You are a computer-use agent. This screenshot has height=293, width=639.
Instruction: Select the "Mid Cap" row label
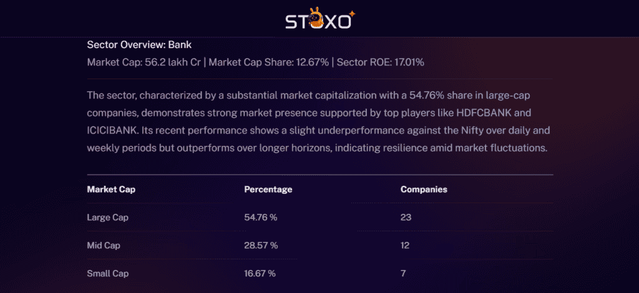click(104, 245)
